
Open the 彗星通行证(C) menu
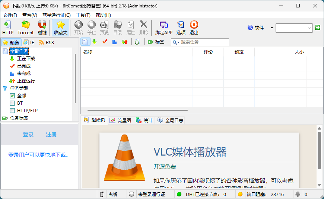click(57, 15)
